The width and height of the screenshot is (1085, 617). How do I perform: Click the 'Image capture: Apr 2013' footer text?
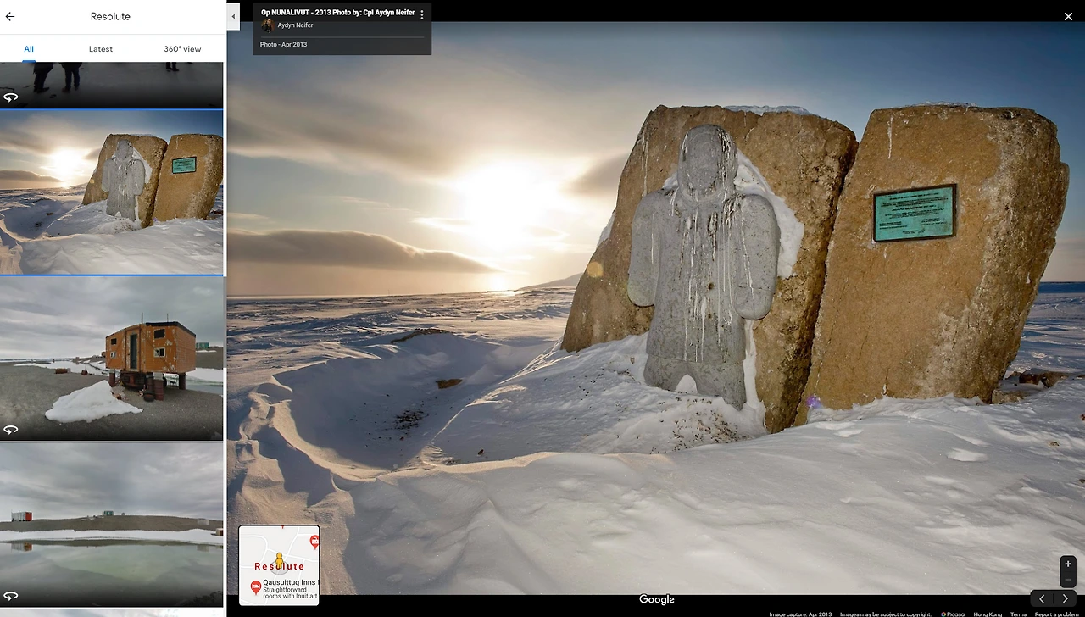point(801,614)
